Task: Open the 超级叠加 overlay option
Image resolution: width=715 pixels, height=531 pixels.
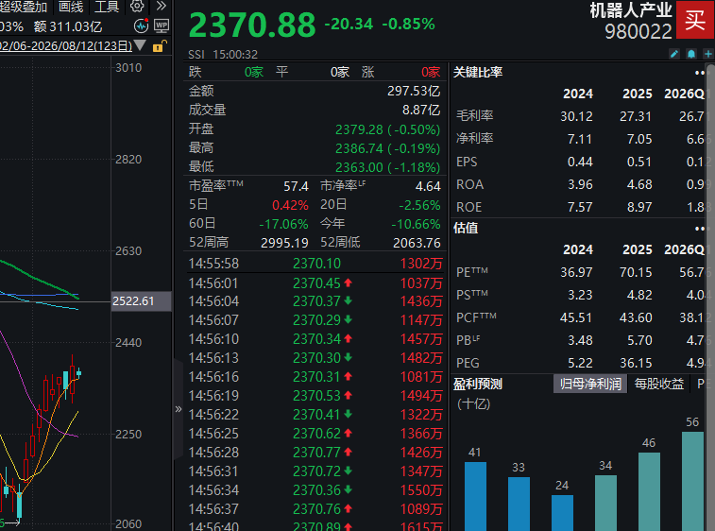Action: pos(24,7)
